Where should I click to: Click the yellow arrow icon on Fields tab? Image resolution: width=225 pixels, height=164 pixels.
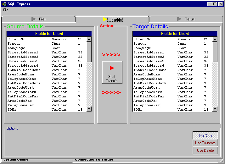105,19
